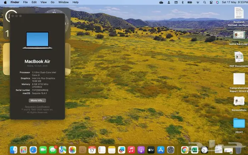Select the 20241 folder on desktop
This screenshot has width=248, height=155.
[x=239, y=126]
